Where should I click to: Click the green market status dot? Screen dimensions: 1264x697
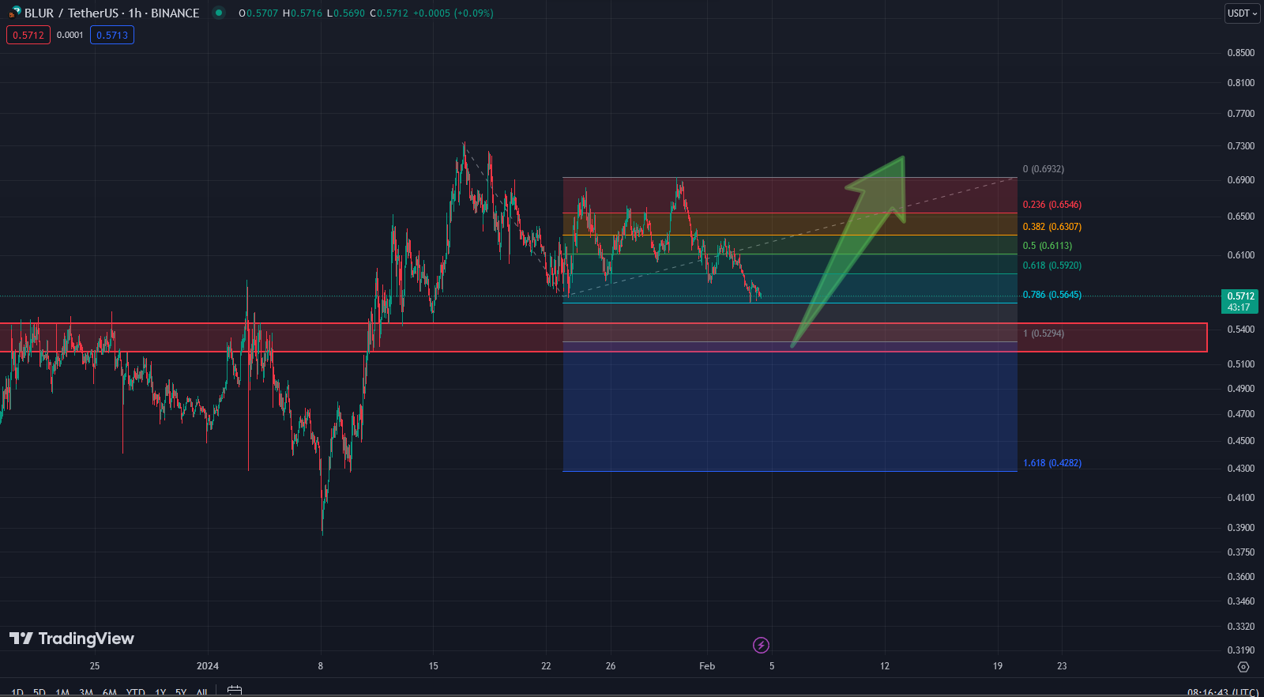click(x=219, y=13)
